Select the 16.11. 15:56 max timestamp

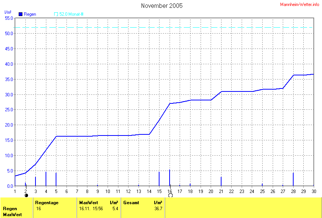tap(91, 208)
